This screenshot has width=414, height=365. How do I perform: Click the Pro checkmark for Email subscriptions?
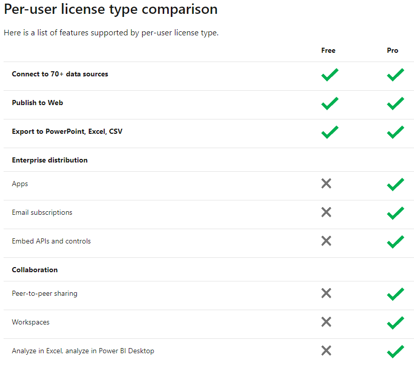pos(396,213)
